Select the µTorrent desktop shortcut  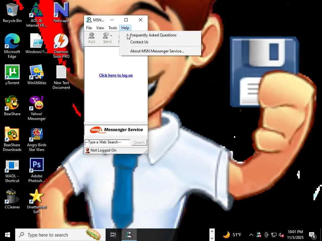coord(12,75)
